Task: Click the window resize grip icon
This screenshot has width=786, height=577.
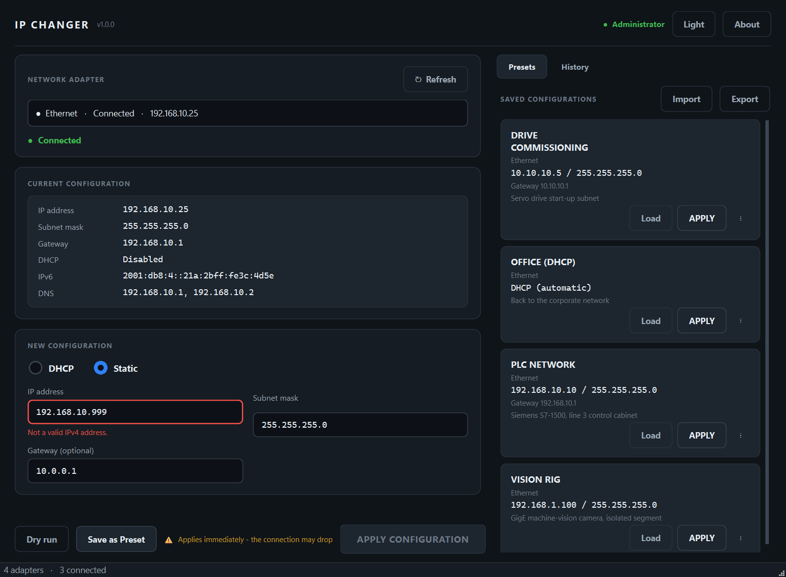Action: coord(782,573)
